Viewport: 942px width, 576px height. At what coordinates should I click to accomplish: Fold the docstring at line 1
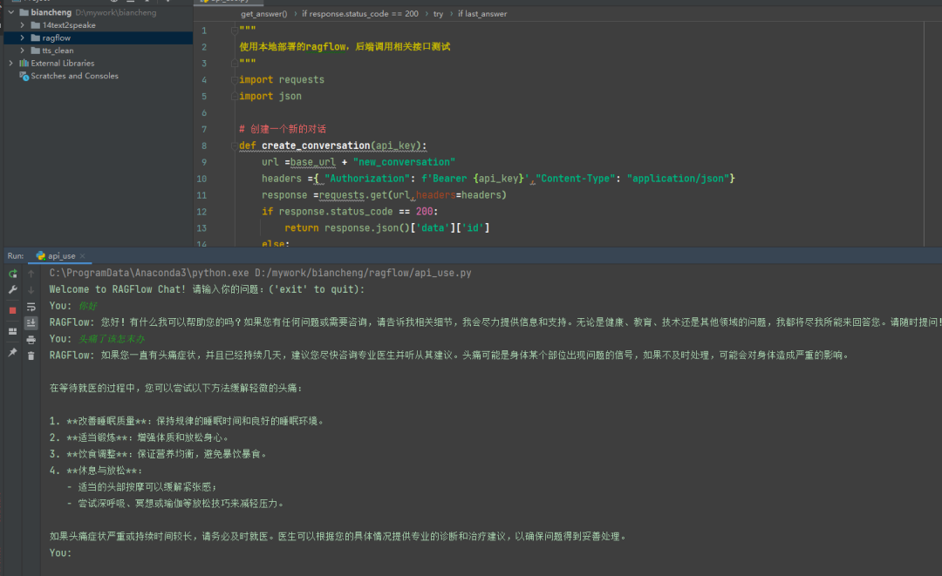[235, 30]
